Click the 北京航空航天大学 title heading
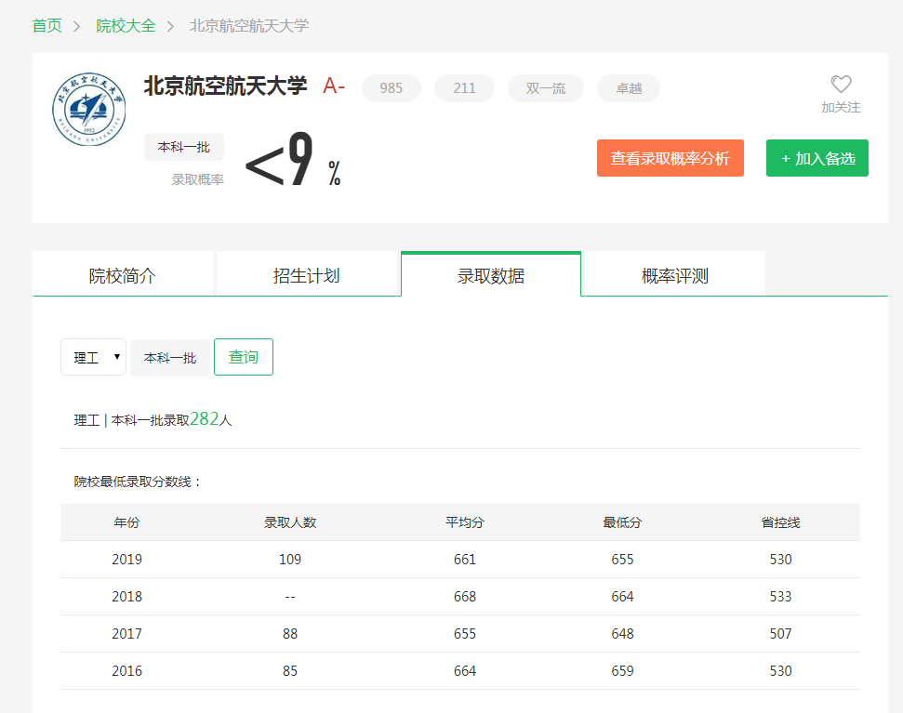The height and width of the screenshot is (713, 903). [x=225, y=86]
